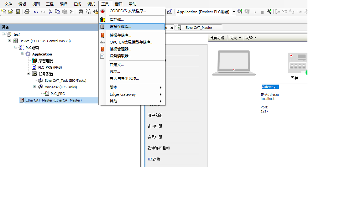361x203 pixels.
Task: Open the 设备 dropdown in device editor
Action: click(x=251, y=38)
